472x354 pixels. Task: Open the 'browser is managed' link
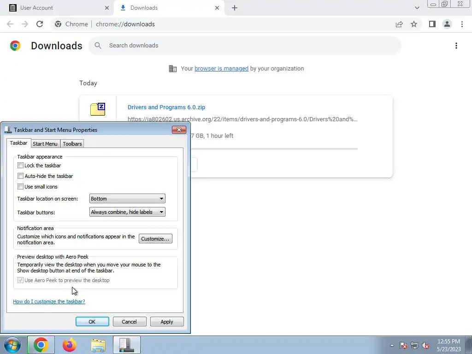pyautogui.click(x=221, y=68)
